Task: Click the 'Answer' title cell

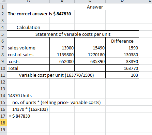Action: (x=95, y=7)
